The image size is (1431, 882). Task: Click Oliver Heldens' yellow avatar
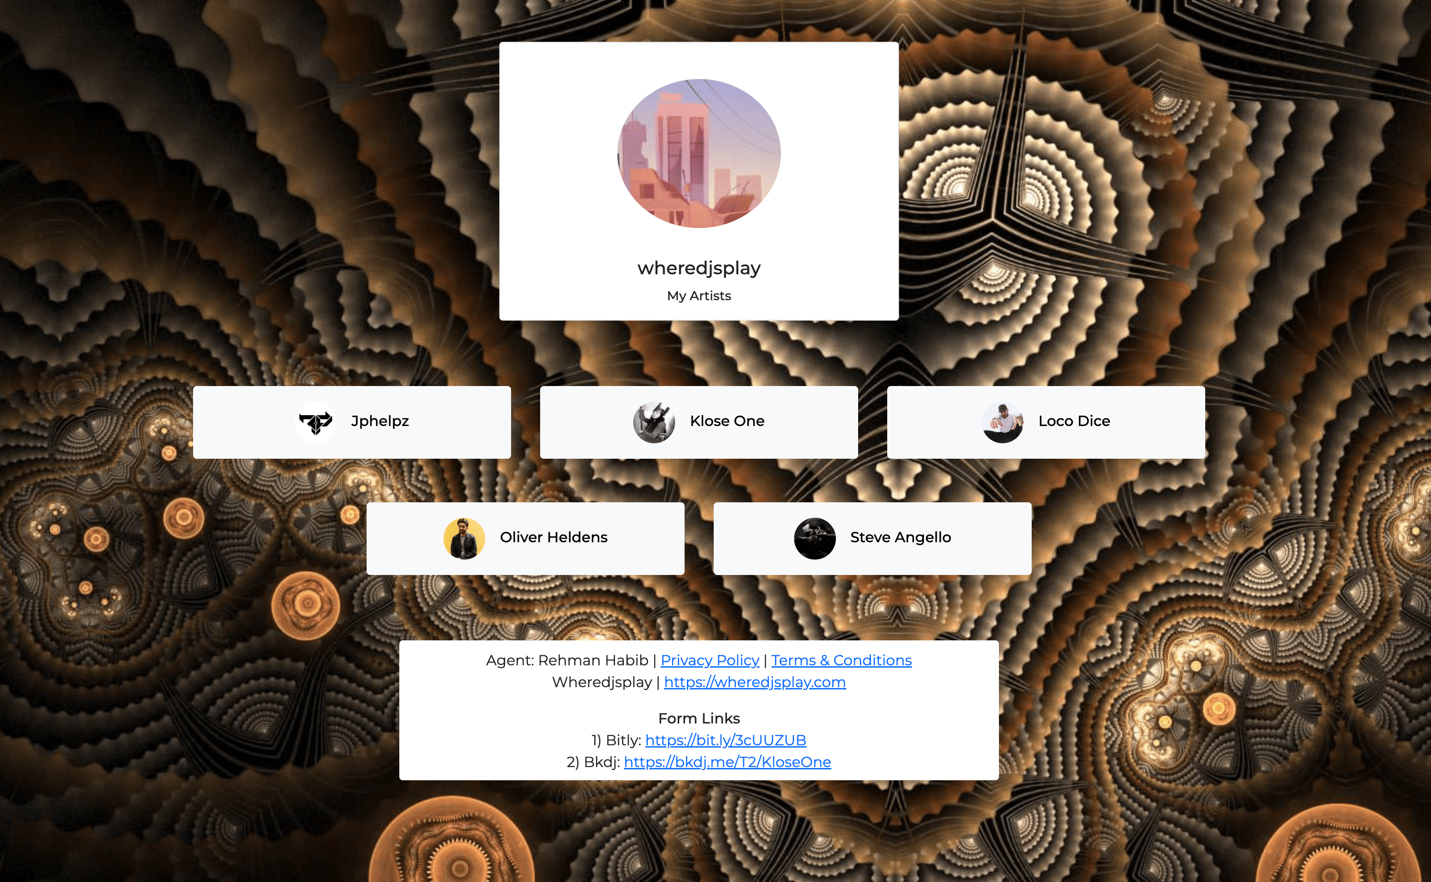(464, 538)
